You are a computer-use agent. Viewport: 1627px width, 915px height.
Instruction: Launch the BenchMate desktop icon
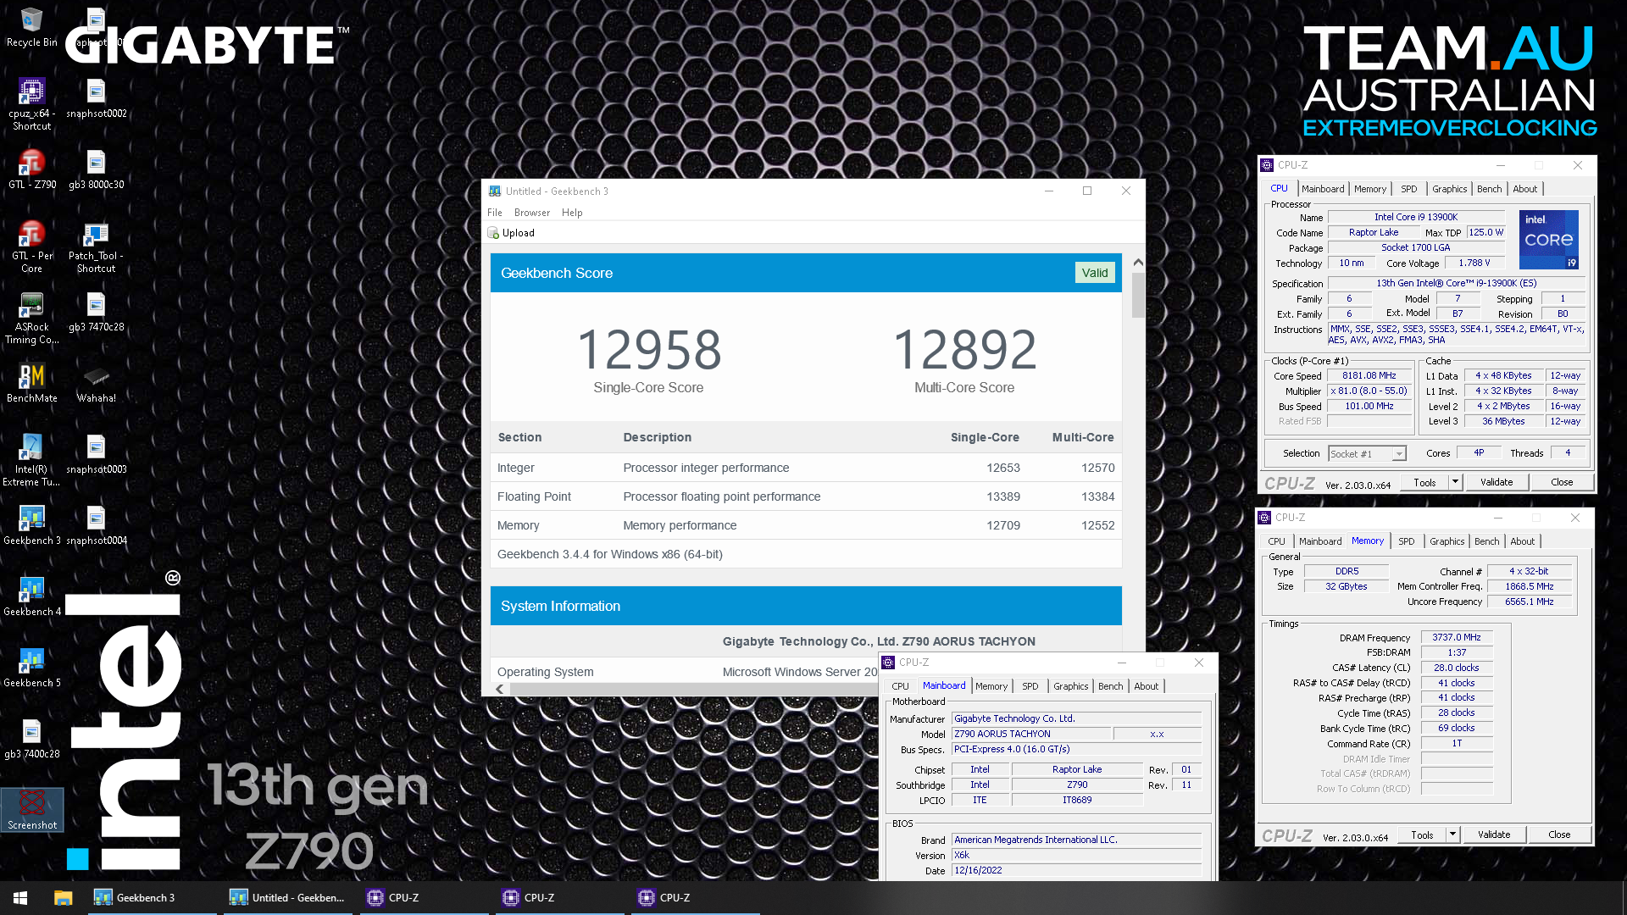(x=31, y=383)
